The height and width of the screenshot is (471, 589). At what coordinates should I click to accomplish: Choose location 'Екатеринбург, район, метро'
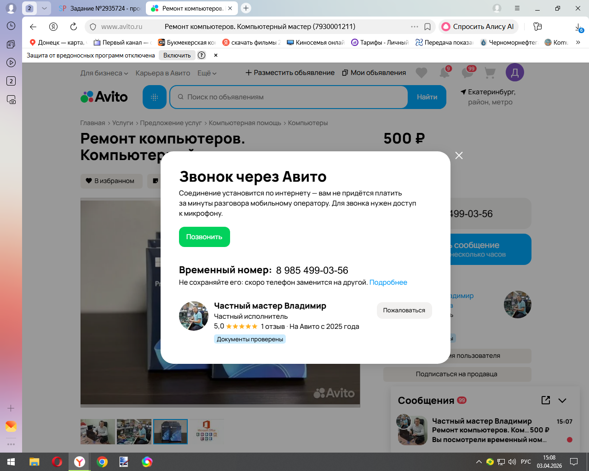pos(488,97)
